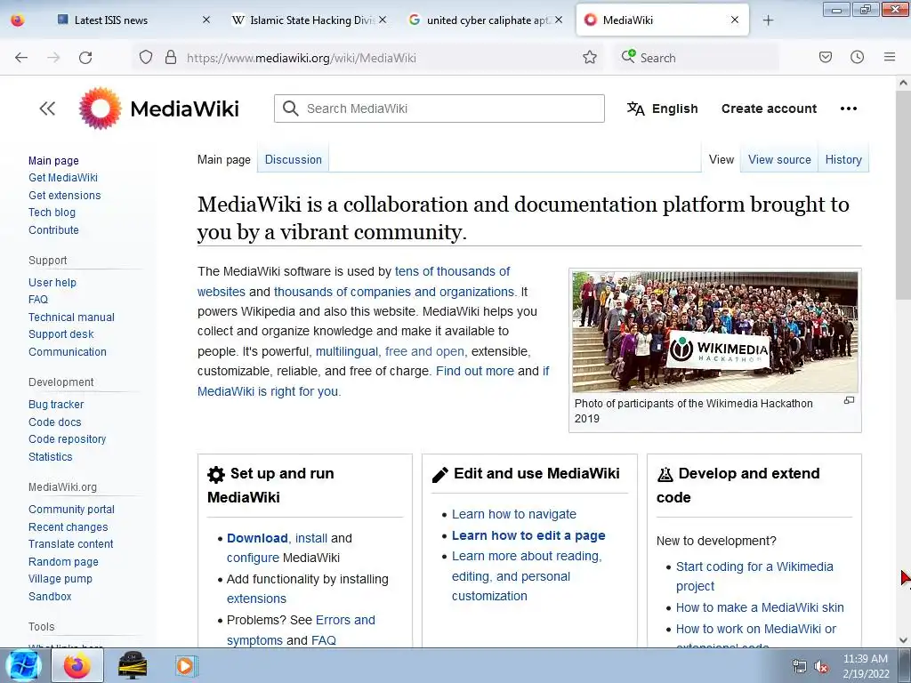The width and height of the screenshot is (911, 683).
Task: Open the Technical manual link
Action: tap(71, 317)
